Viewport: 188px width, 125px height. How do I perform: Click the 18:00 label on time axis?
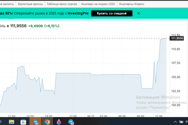tap(48, 116)
